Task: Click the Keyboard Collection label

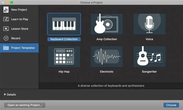Action: coord(64,39)
